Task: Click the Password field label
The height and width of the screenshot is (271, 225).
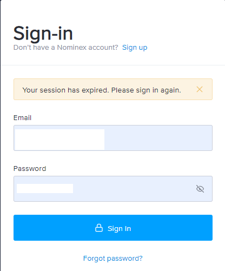Action: click(30, 169)
